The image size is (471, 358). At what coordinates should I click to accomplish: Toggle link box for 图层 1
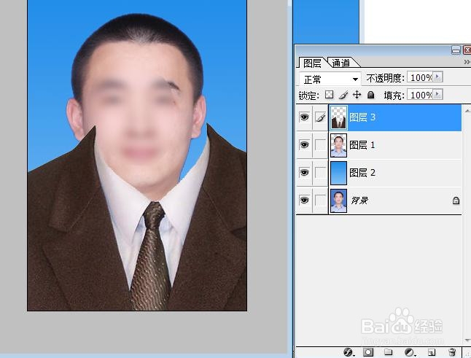pos(321,145)
